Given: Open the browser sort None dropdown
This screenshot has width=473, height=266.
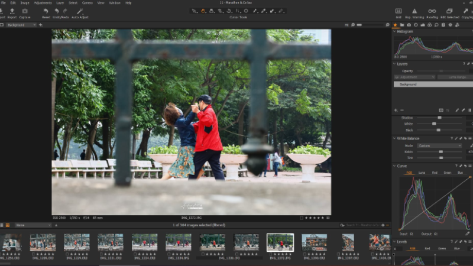Looking at the screenshot, I should pos(33,225).
